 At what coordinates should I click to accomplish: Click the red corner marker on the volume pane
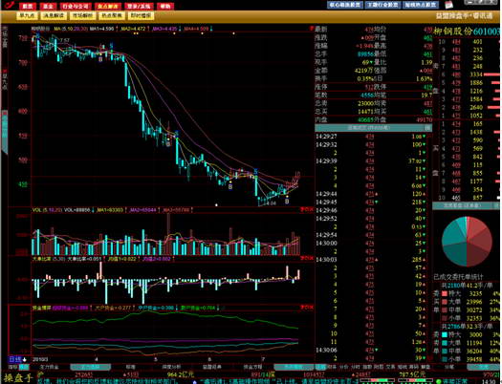[x=306, y=209]
